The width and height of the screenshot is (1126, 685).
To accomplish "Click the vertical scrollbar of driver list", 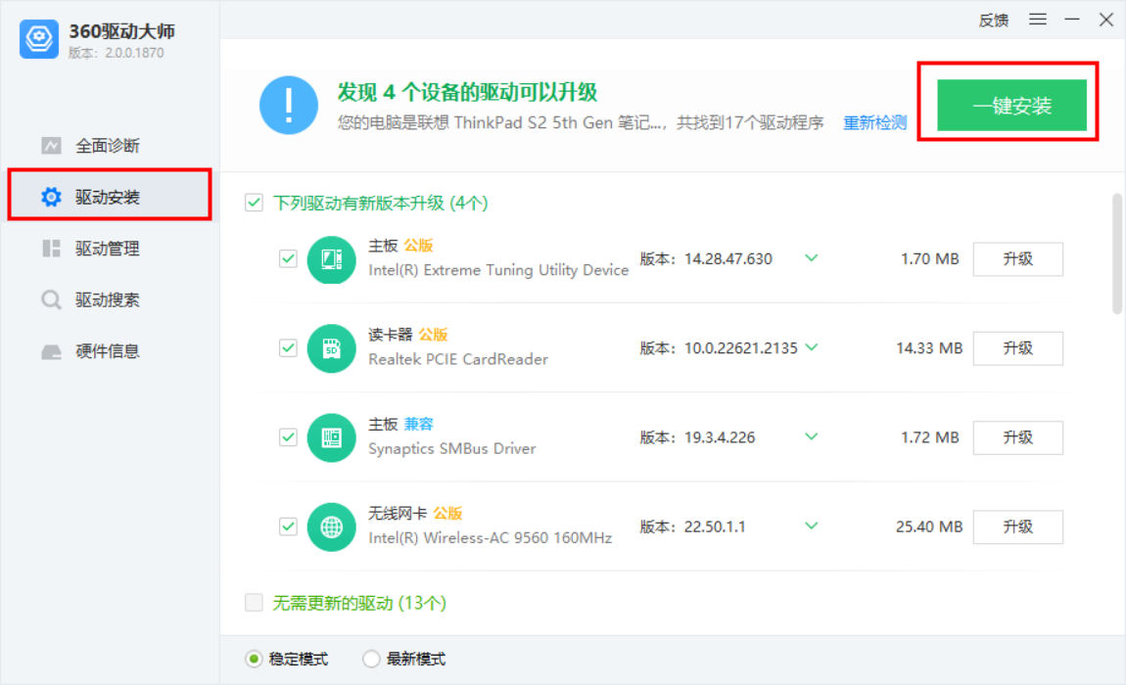I will pyautogui.click(x=1117, y=254).
